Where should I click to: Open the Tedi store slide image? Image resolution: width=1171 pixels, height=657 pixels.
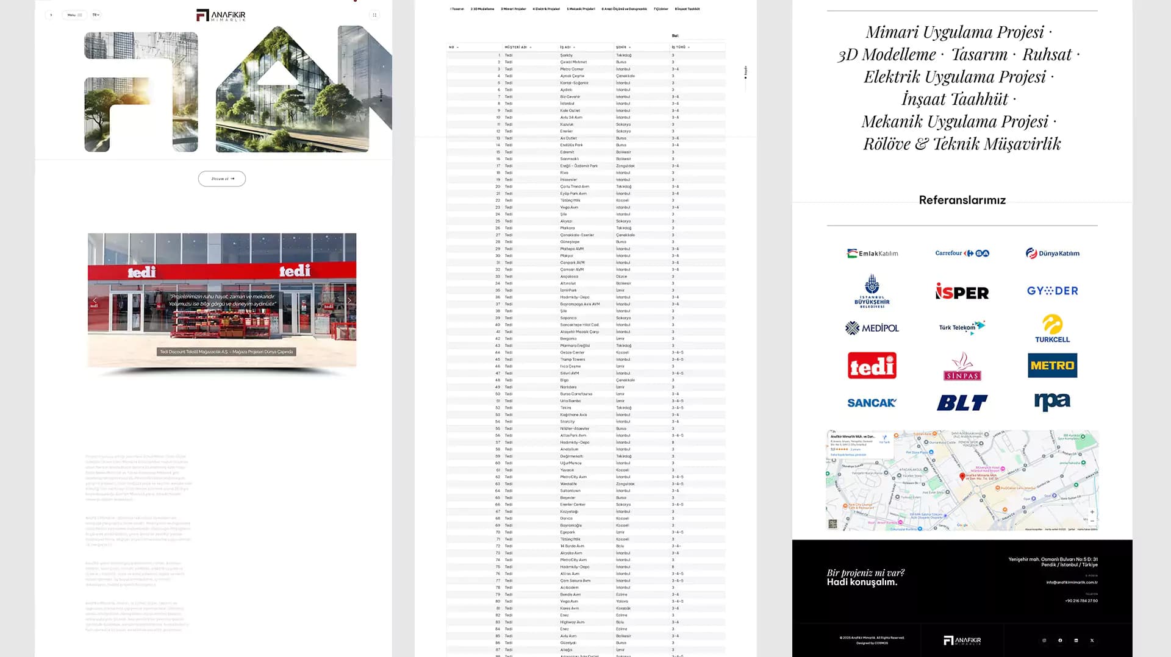point(222,300)
